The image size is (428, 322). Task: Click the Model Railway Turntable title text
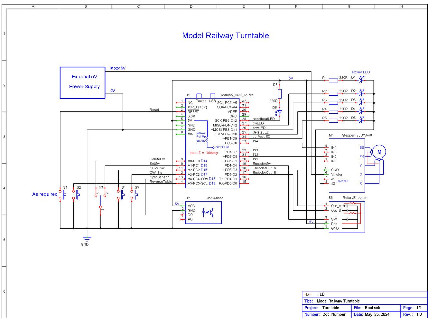(225, 35)
